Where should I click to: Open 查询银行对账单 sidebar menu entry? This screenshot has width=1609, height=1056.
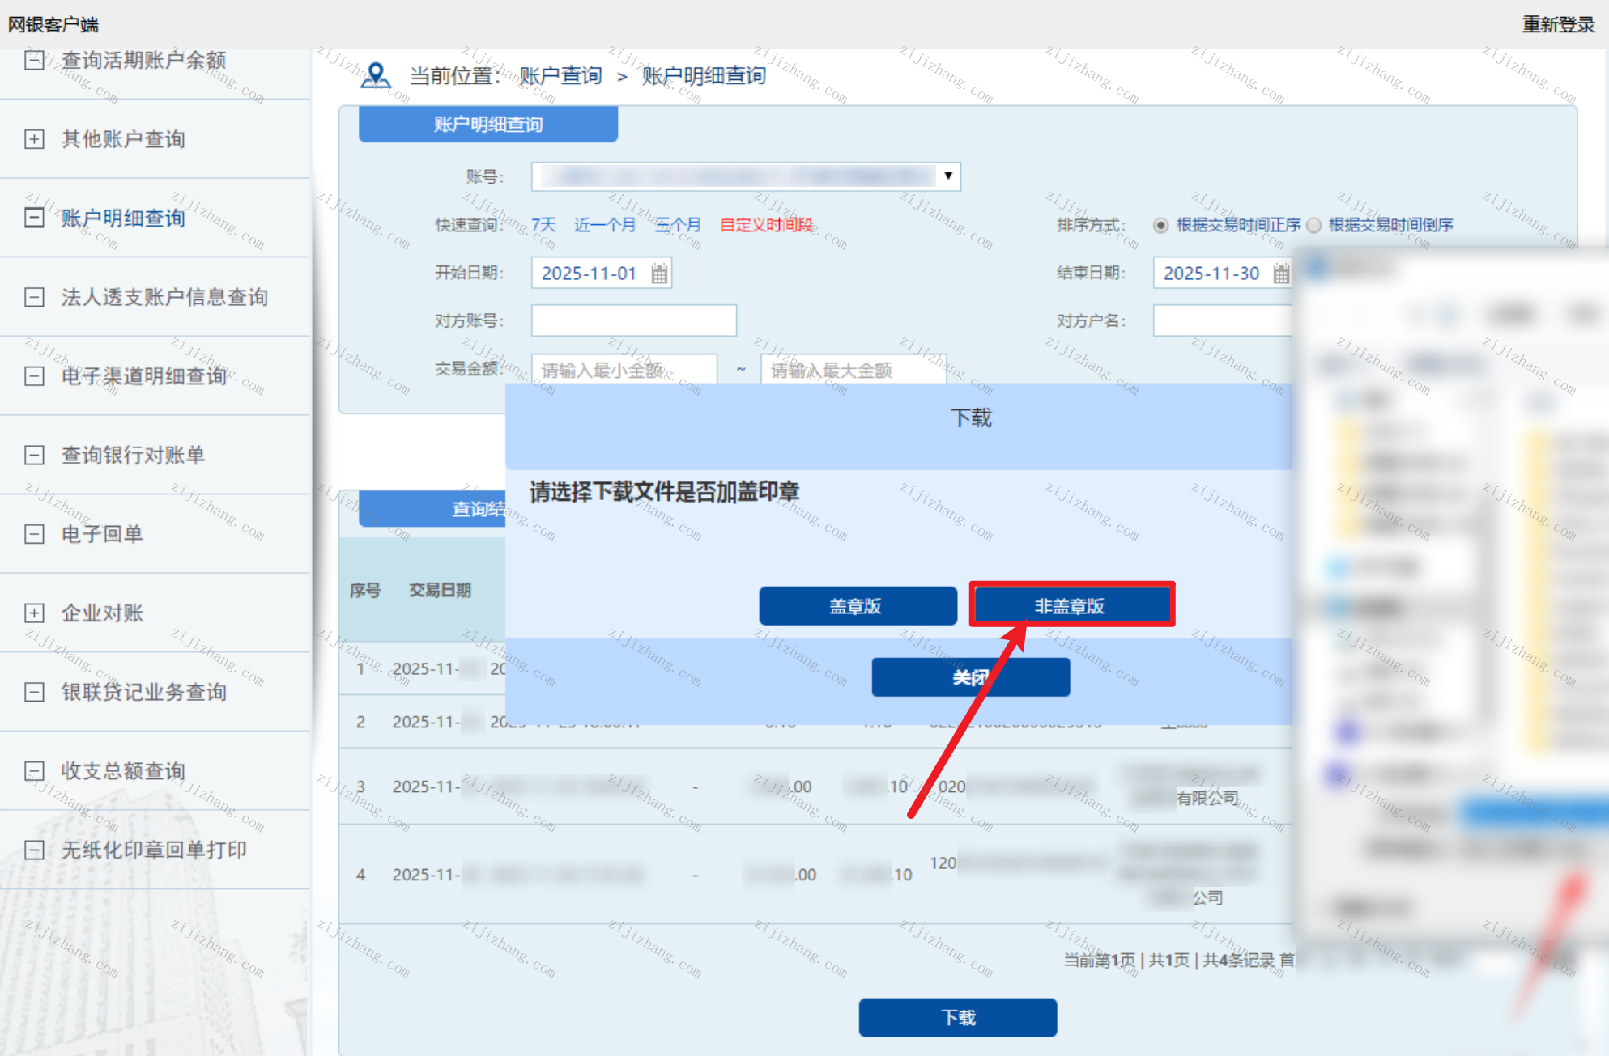tap(133, 455)
